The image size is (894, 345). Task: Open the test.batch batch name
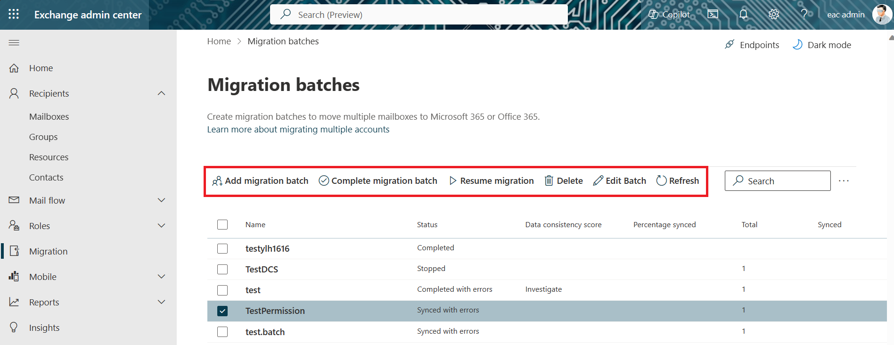[265, 332]
